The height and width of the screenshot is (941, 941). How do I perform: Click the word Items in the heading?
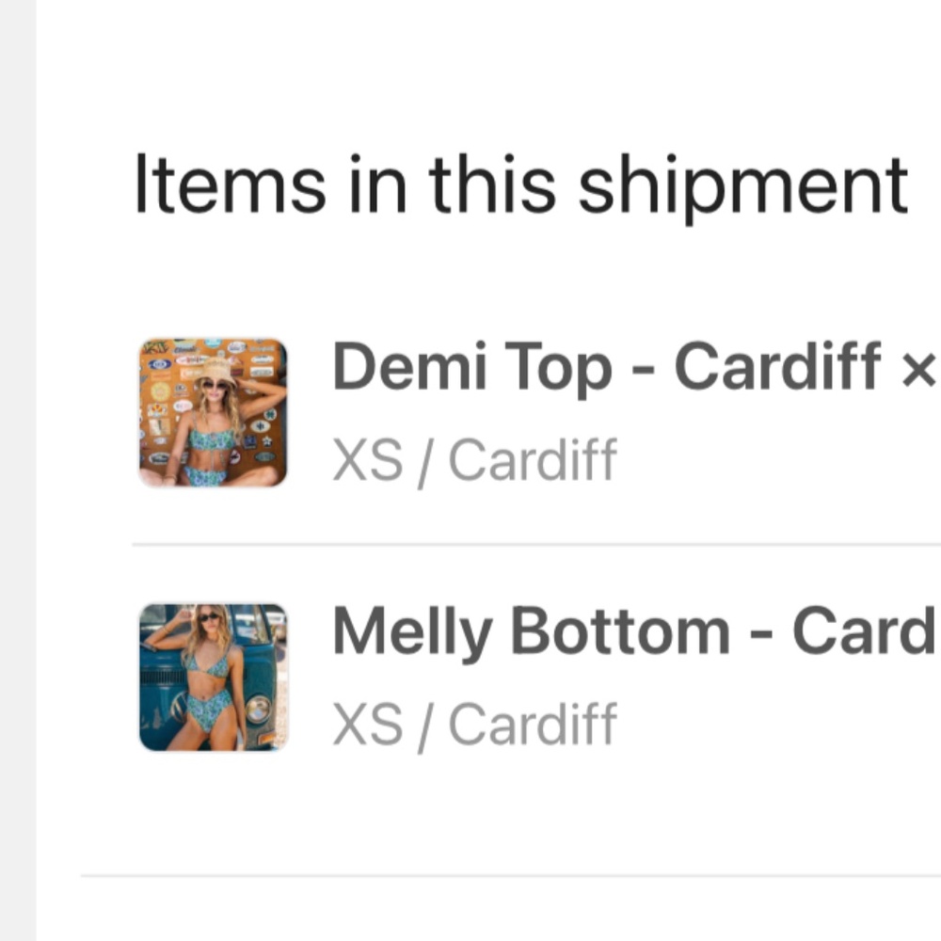[x=231, y=183]
